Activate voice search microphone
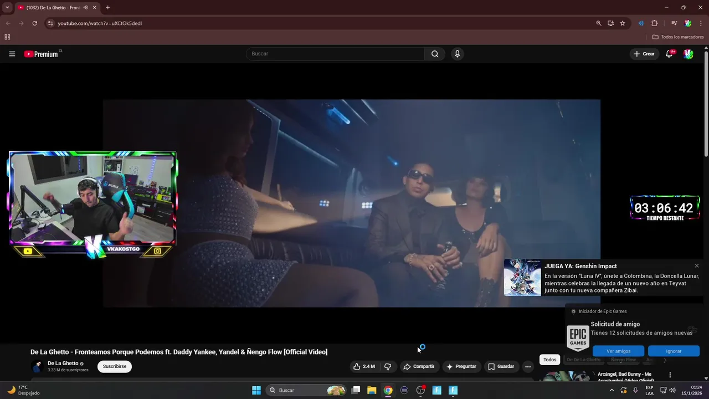This screenshot has width=709, height=399. pyautogui.click(x=457, y=54)
